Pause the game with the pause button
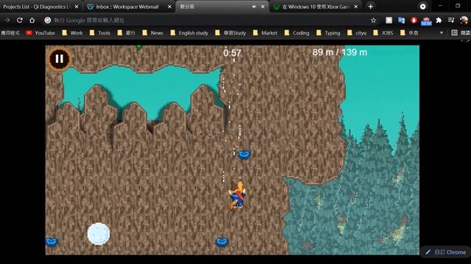Viewport: 471px width, 264px height. pos(60,59)
